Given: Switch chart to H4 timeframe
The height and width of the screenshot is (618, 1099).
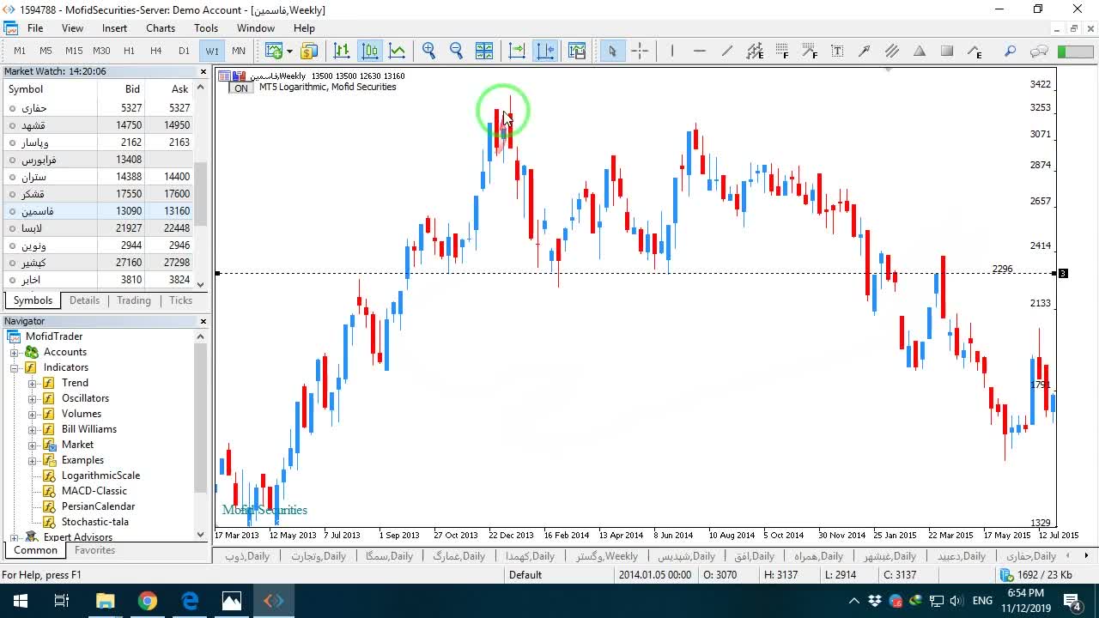Looking at the screenshot, I should point(156,51).
